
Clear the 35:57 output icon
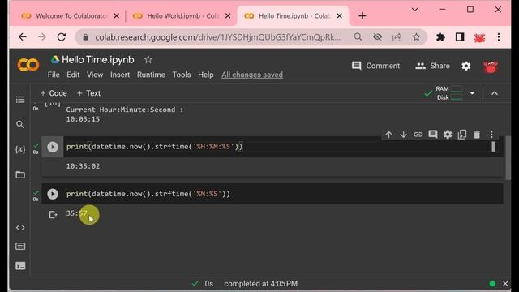[53, 214]
